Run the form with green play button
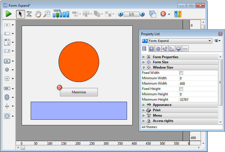Viewport: 225px width, 152px height. 8,14
